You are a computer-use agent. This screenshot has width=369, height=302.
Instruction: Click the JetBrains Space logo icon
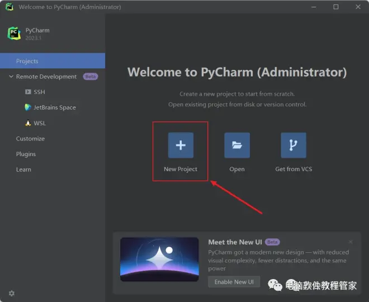click(28, 107)
